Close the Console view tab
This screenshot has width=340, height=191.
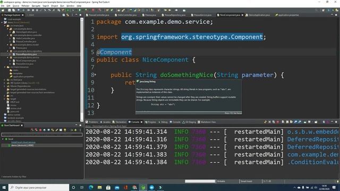click(x=141, y=122)
